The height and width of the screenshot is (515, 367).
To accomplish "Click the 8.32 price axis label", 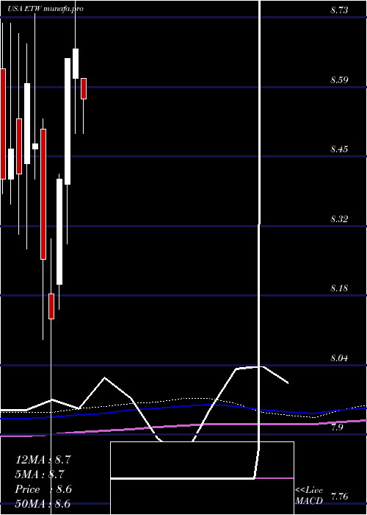I will [x=339, y=219].
